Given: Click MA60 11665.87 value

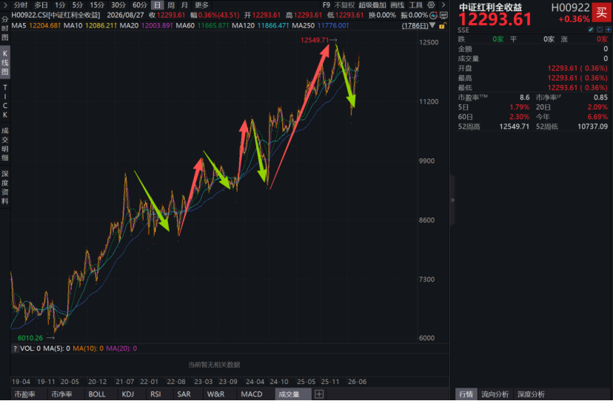Looking at the screenshot, I should click(x=212, y=25).
